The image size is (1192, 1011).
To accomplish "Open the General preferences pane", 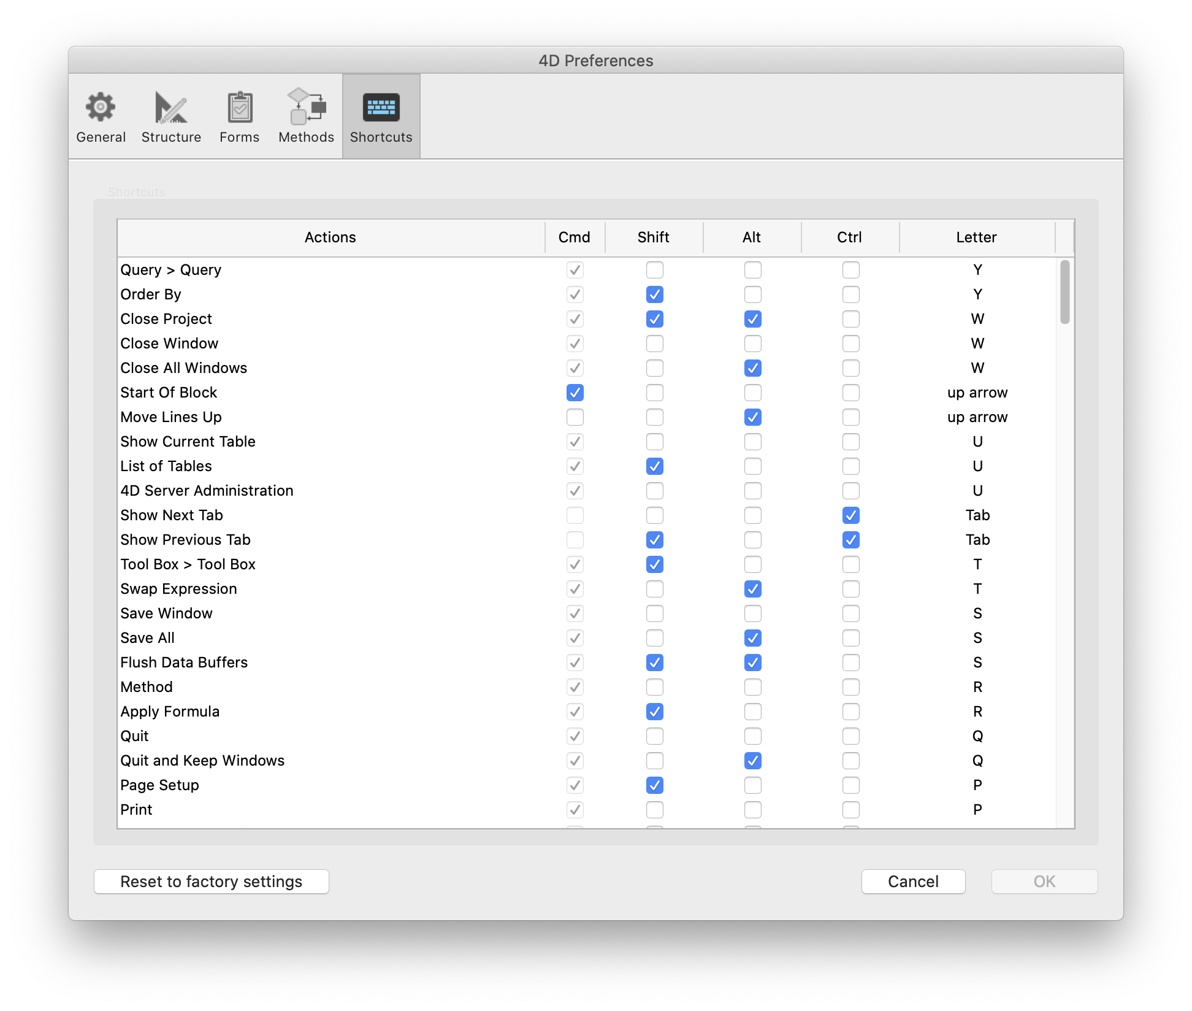I will pos(100,117).
